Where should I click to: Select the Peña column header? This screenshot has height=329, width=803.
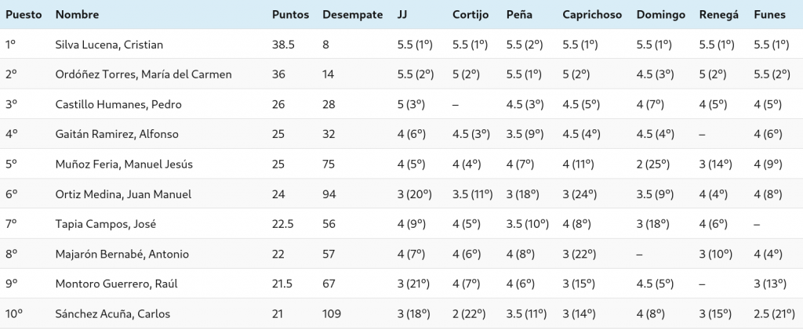519,14
